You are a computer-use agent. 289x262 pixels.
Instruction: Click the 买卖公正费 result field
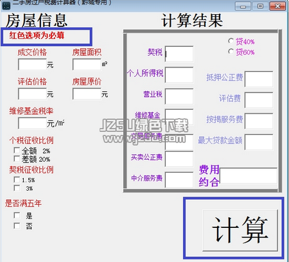point(179,159)
